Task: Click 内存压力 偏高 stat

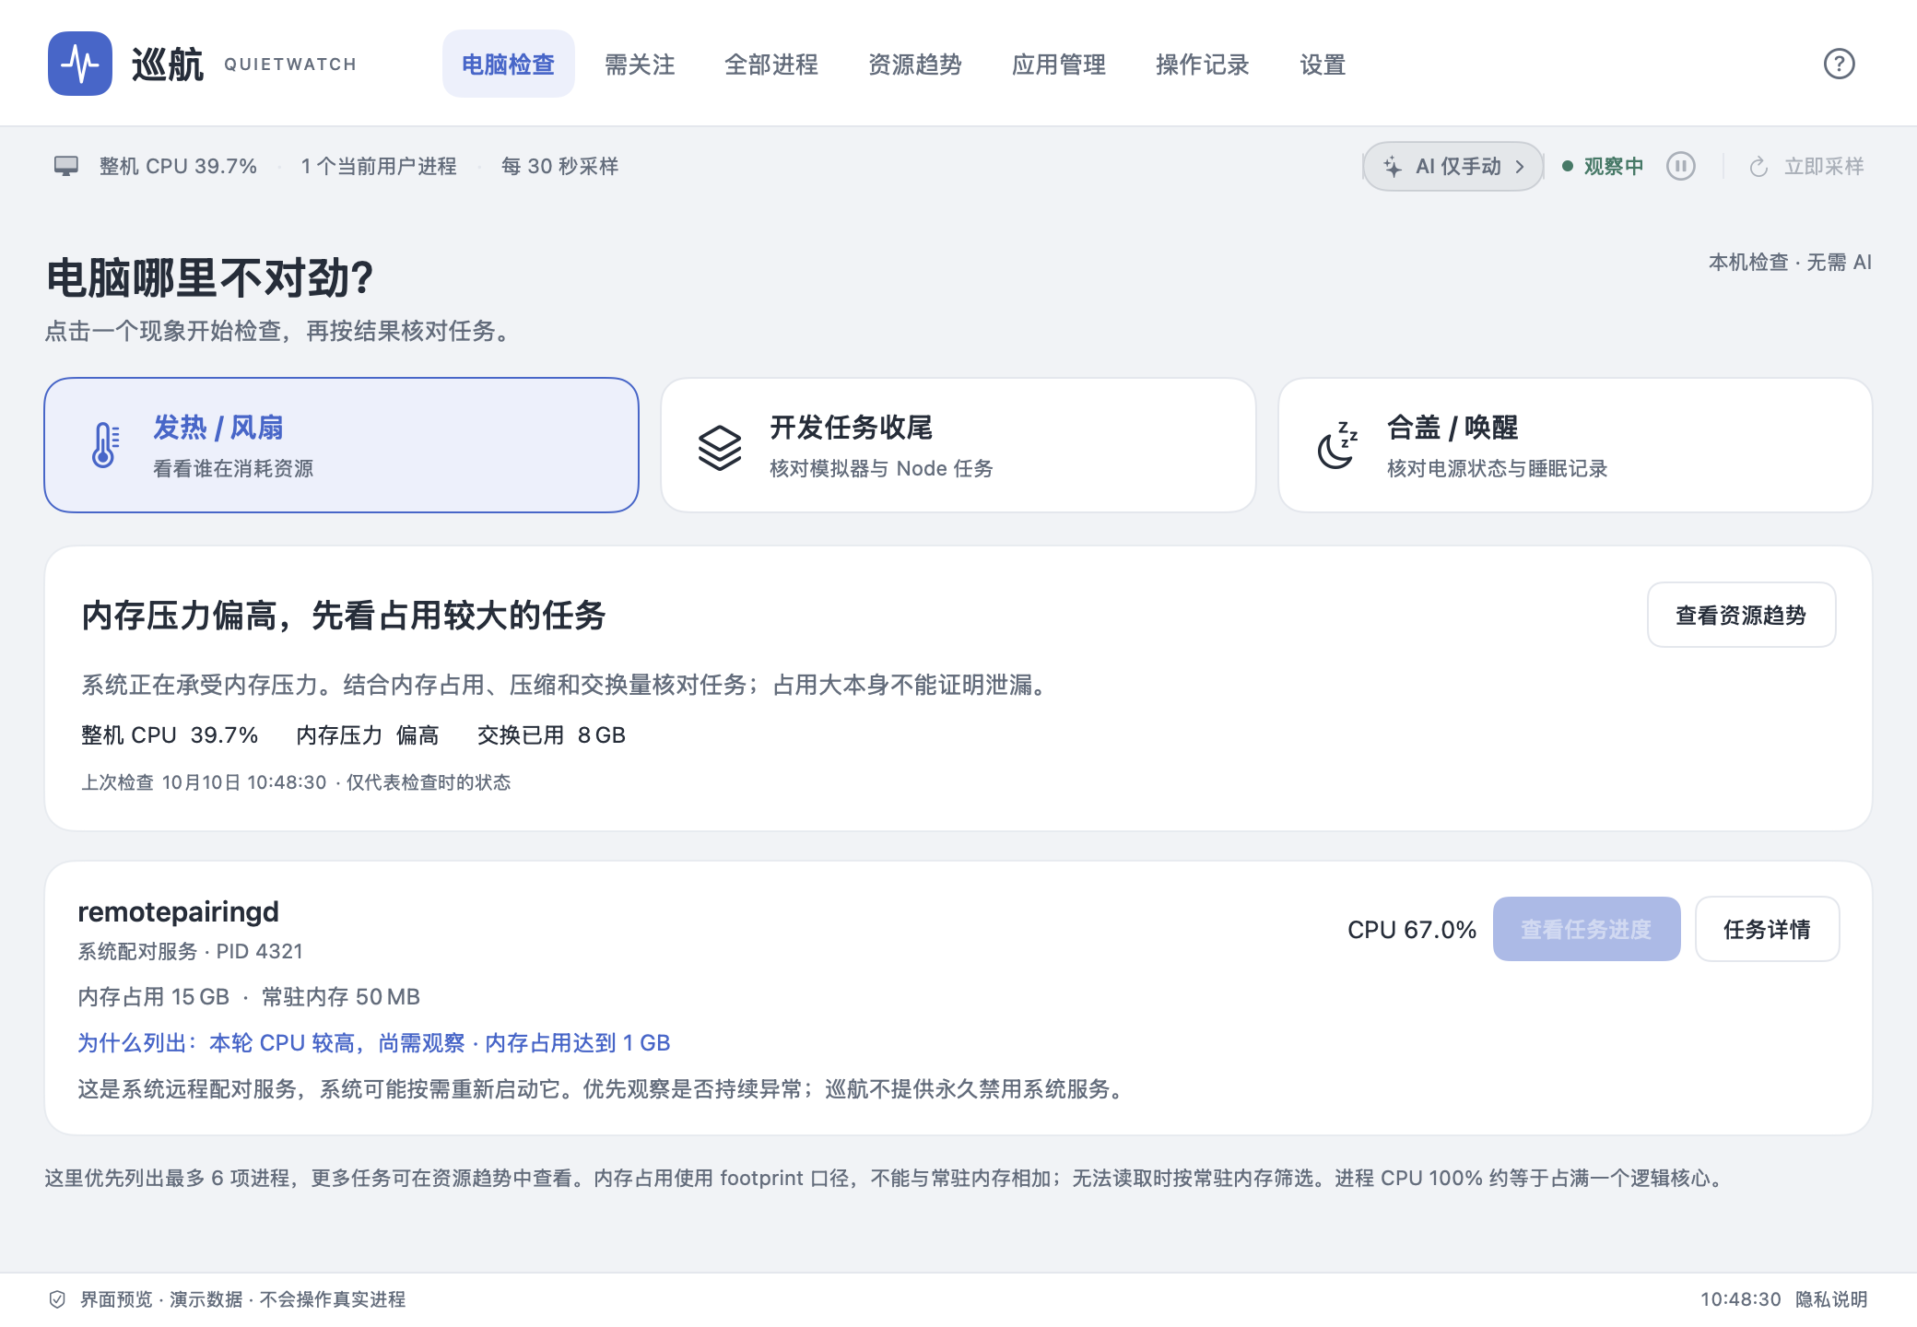Action: (x=367, y=735)
